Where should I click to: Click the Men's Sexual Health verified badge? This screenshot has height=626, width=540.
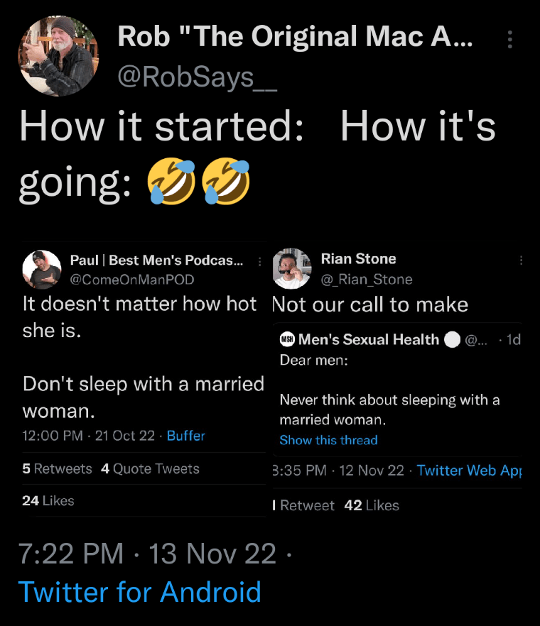point(452,340)
